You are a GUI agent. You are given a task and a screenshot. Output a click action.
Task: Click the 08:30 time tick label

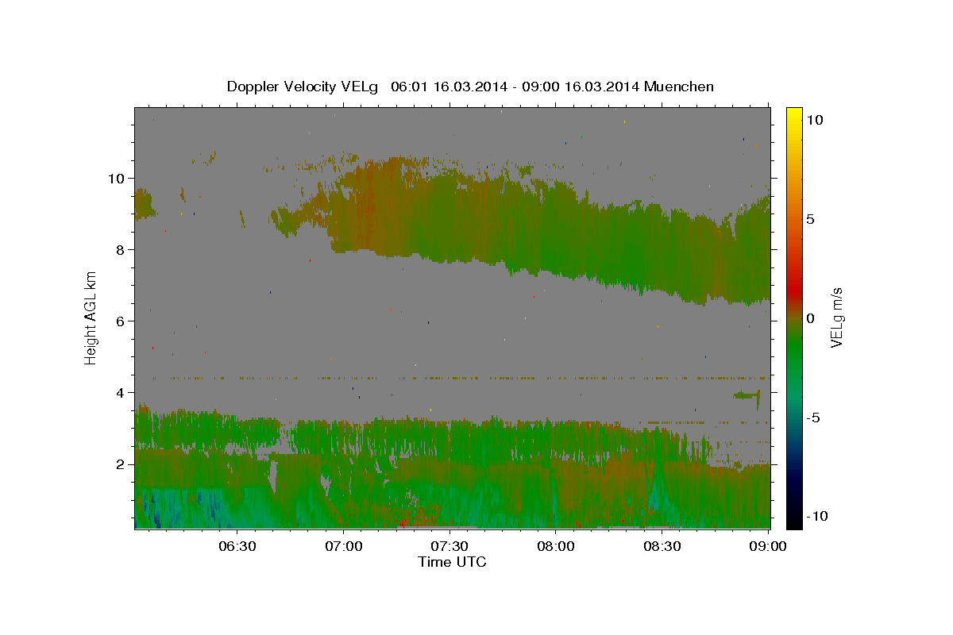pyautogui.click(x=662, y=546)
